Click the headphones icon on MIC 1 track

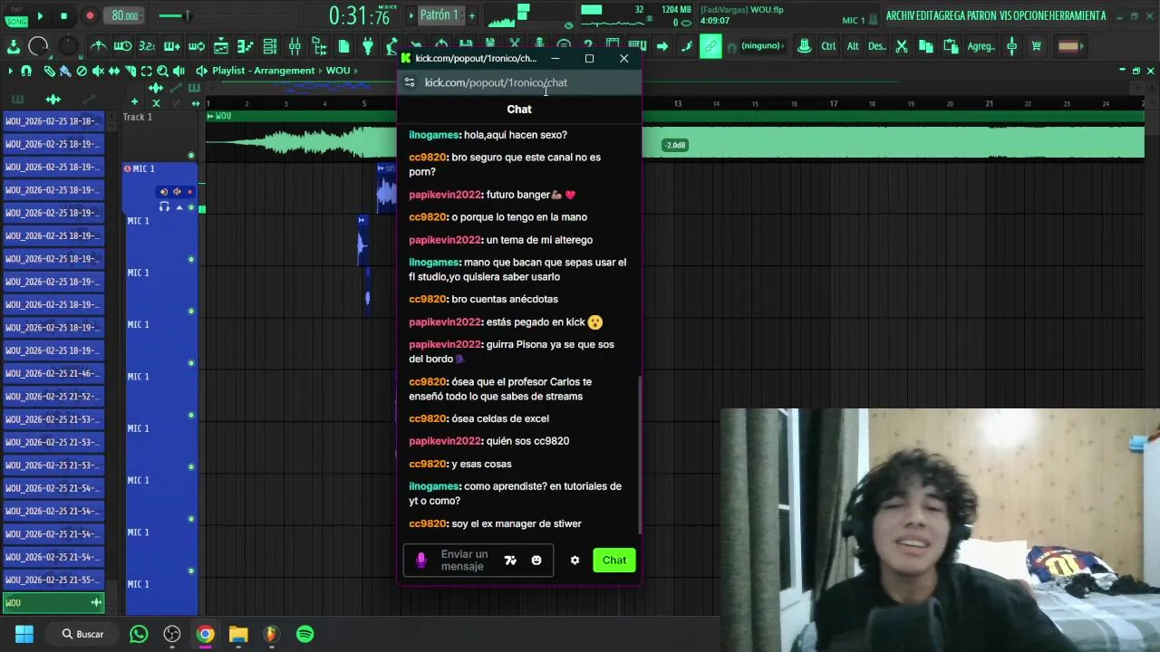[x=164, y=207]
